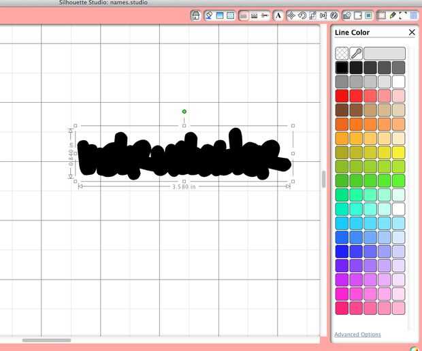This screenshot has height=351, width=422.
Task: Open the Align window icon
Action: point(323,16)
